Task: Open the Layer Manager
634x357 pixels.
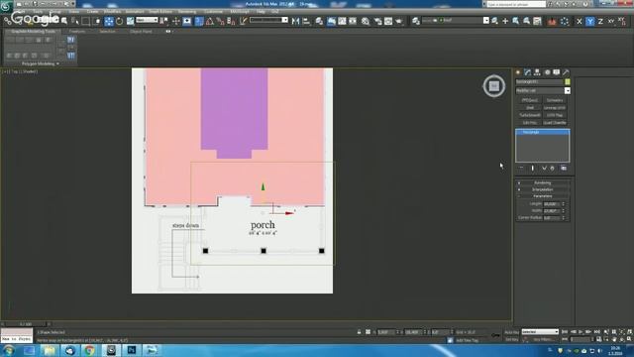Action: click(319, 21)
